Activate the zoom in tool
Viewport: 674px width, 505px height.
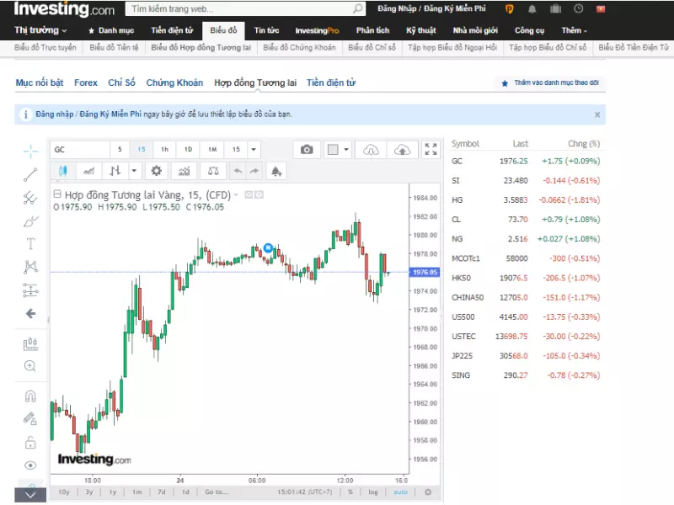click(30, 366)
